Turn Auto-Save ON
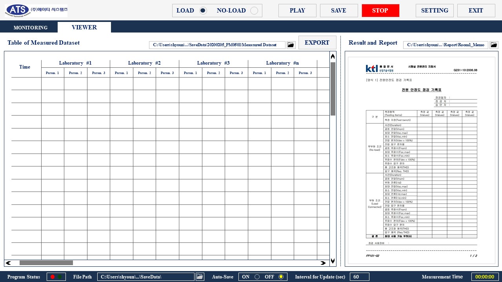The width and height of the screenshot is (502, 282). point(257,277)
